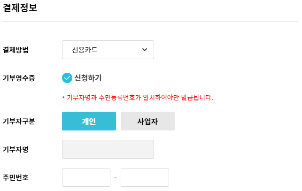
Task: Click the 주민번호 field label
Action: 15,177
